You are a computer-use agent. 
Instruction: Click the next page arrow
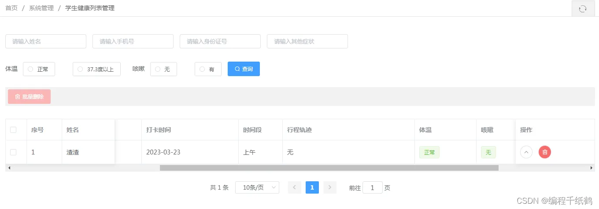[x=330, y=187]
